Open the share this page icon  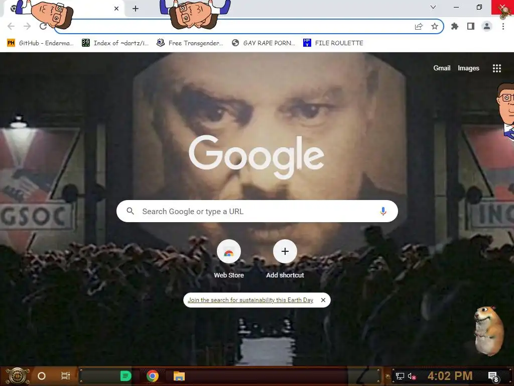[x=419, y=27]
